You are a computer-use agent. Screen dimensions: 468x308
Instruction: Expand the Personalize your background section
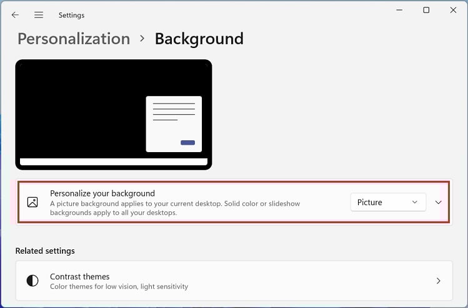[438, 203]
